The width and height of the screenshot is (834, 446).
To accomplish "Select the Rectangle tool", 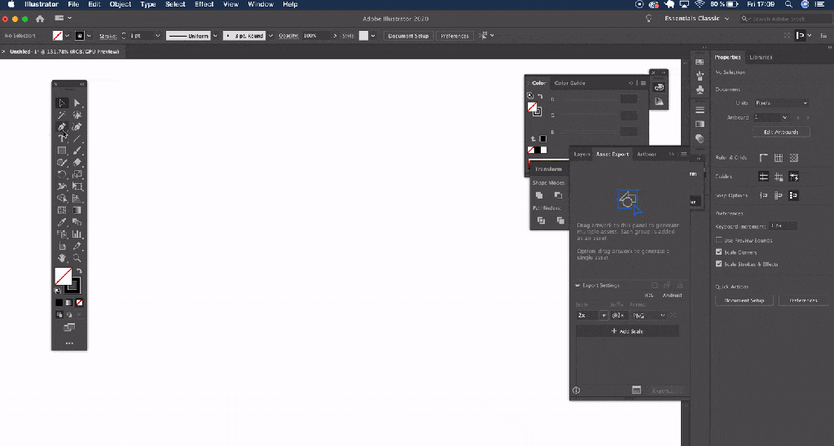I will click(x=62, y=151).
